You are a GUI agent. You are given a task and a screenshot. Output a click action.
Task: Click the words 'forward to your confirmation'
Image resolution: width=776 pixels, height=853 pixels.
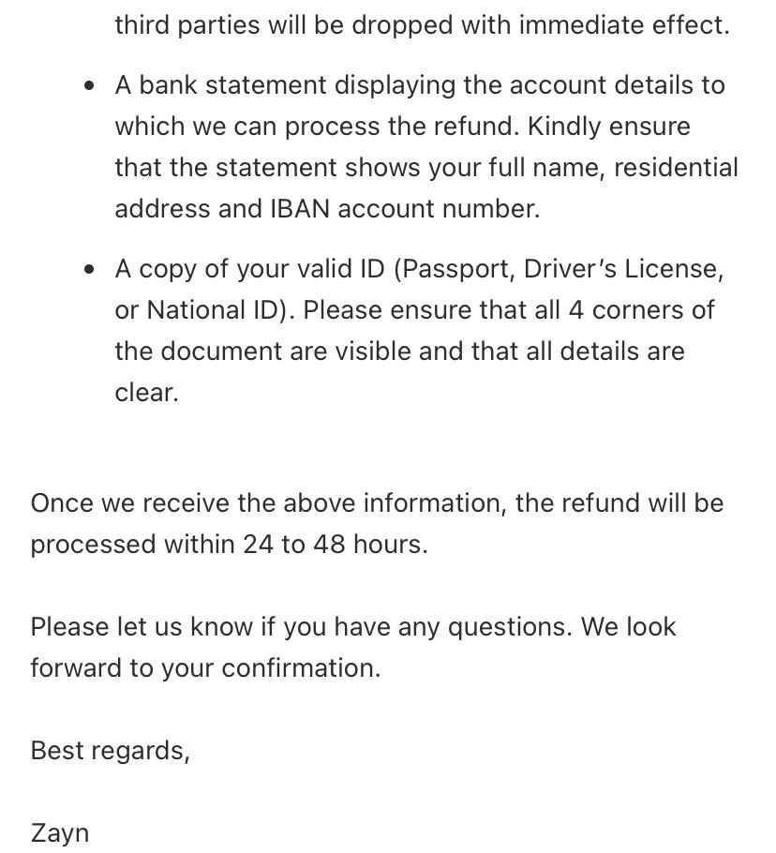coord(205,667)
